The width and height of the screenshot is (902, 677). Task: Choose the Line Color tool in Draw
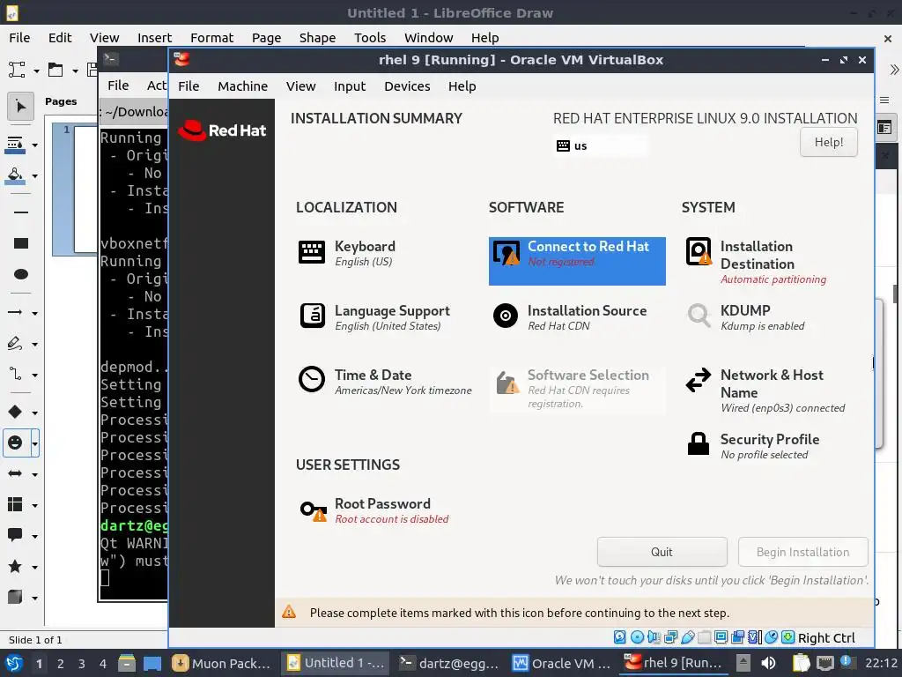15,145
